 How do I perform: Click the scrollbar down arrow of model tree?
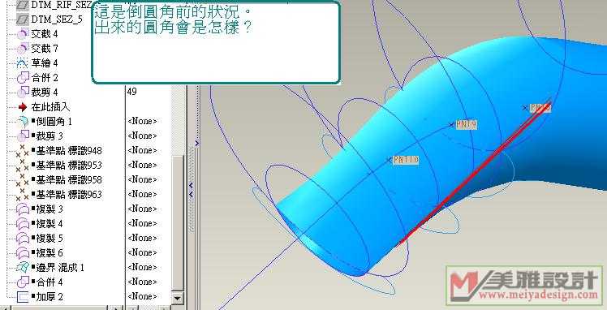tap(177, 298)
